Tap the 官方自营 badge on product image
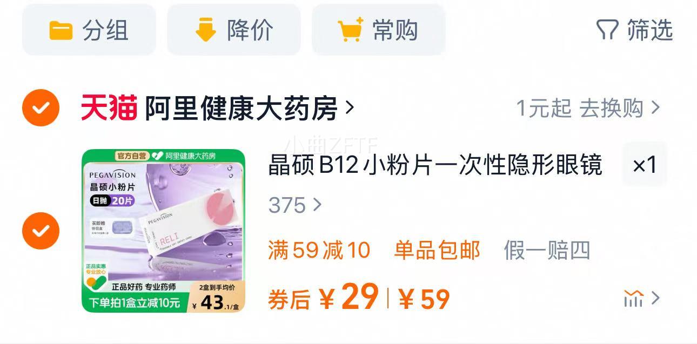 [132, 156]
